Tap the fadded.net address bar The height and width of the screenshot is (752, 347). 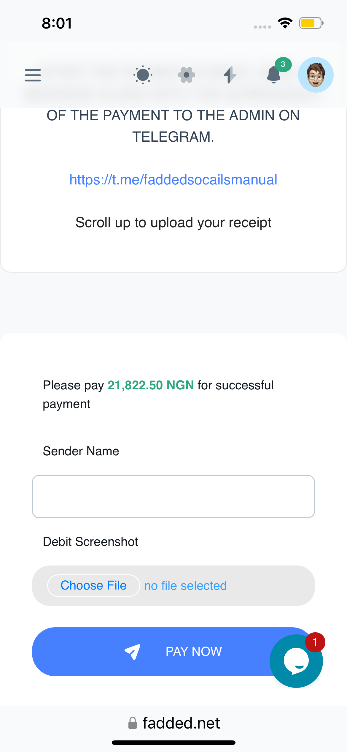tap(181, 723)
